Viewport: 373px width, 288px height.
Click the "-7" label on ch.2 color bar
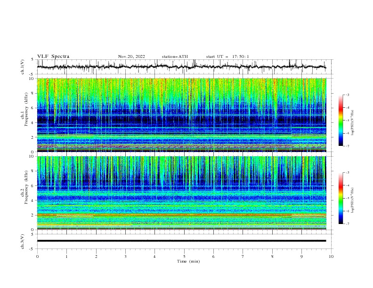[x=347, y=224]
